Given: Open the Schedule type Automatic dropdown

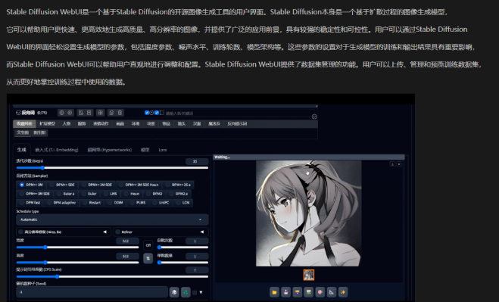Looking at the screenshot, I should point(112,219).
